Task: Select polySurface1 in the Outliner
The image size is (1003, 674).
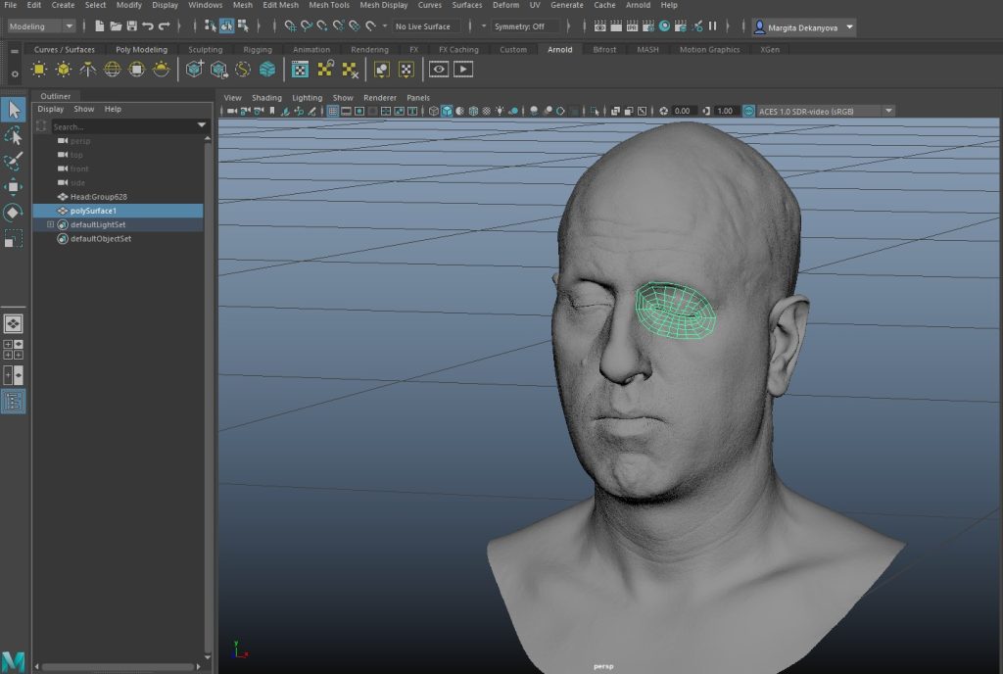Action: [x=118, y=211]
